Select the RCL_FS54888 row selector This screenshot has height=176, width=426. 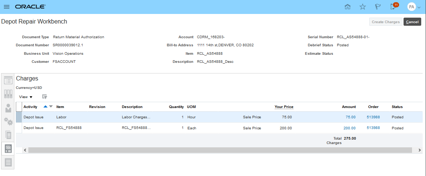[x=19, y=128]
